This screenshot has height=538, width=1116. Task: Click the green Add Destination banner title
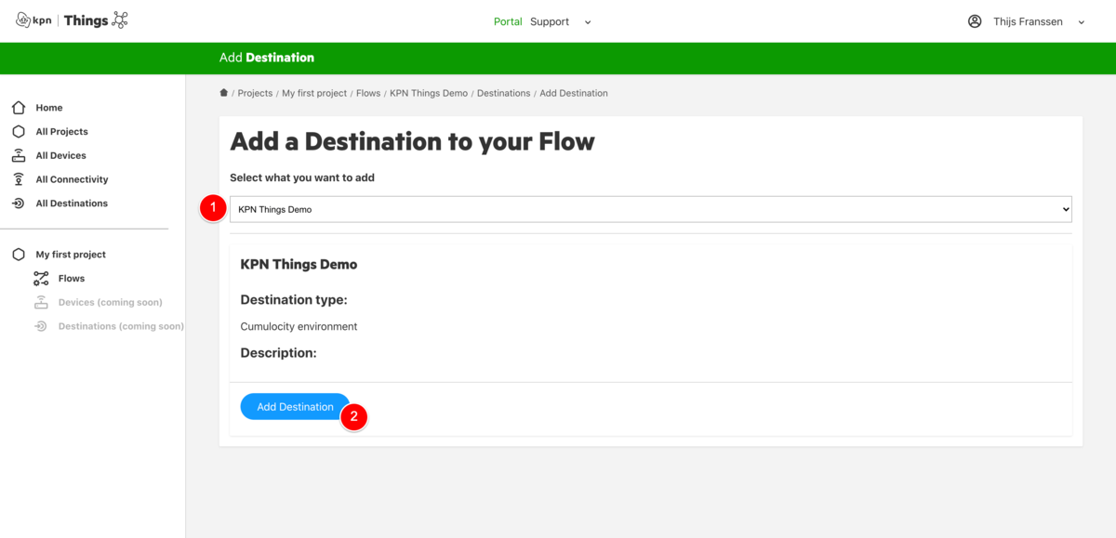pos(267,58)
